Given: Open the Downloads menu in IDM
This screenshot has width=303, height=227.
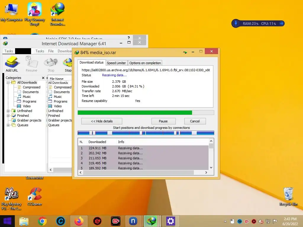Looking at the screenshot, I should point(65,51).
